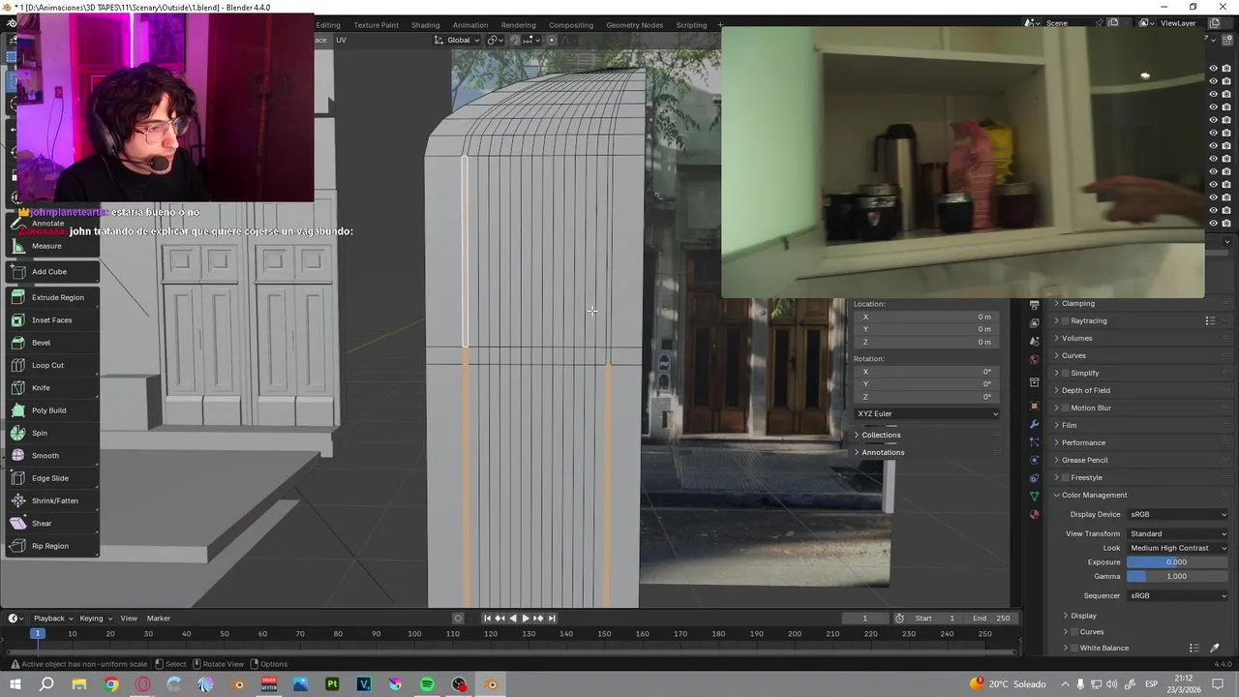Open the timeline Keying popover
Image resolution: width=1239 pixels, height=697 pixels.
[95, 618]
